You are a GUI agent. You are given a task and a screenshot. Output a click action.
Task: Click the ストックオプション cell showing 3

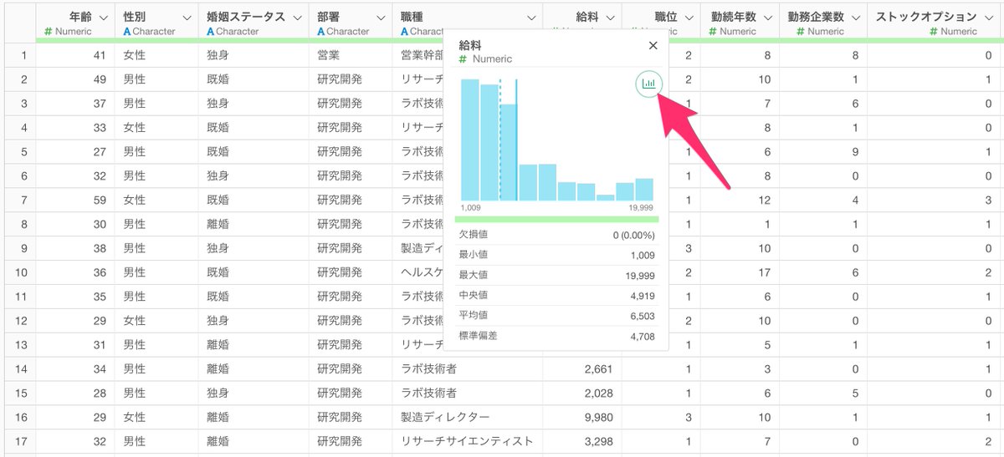(x=935, y=201)
